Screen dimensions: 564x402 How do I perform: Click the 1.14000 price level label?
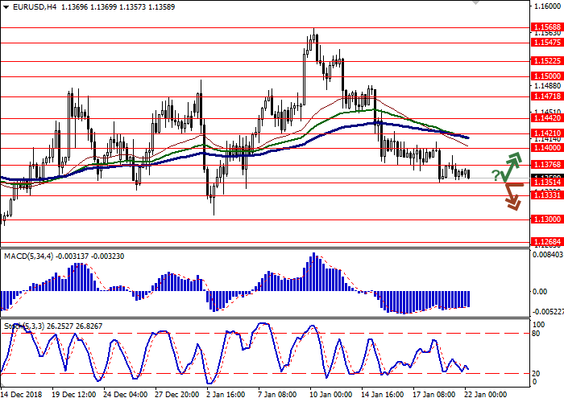tap(545, 149)
